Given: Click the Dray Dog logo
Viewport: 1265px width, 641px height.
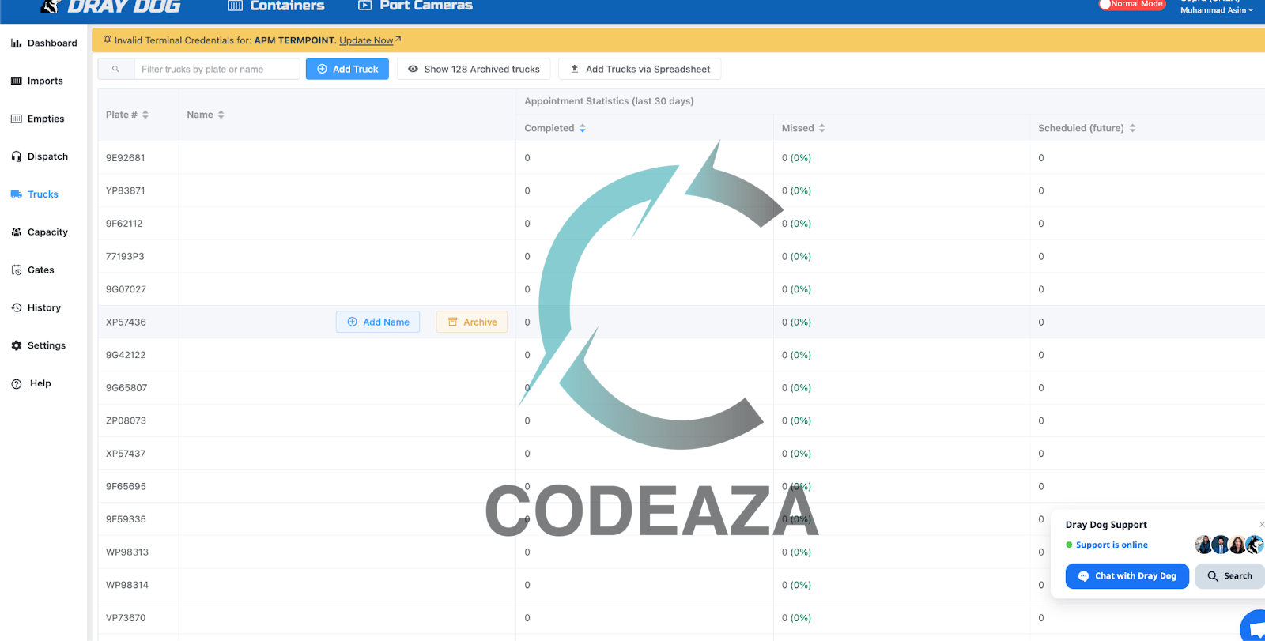Looking at the screenshot, I should click(x=110, y=6).
